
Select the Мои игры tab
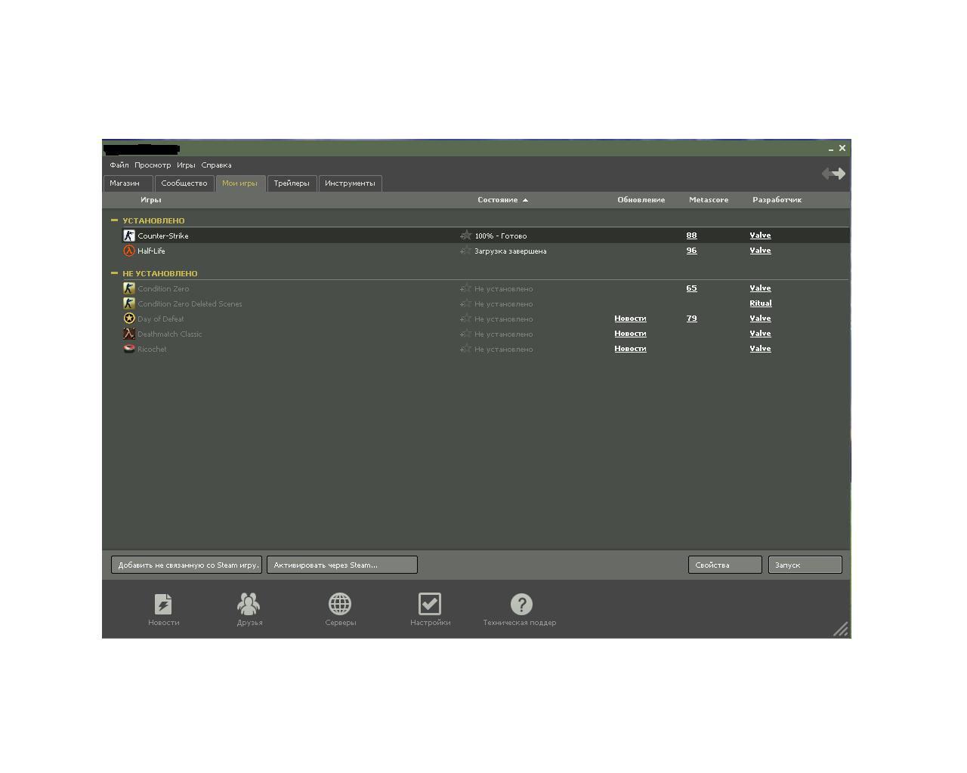pyautogui.click(x=240, y=183)
